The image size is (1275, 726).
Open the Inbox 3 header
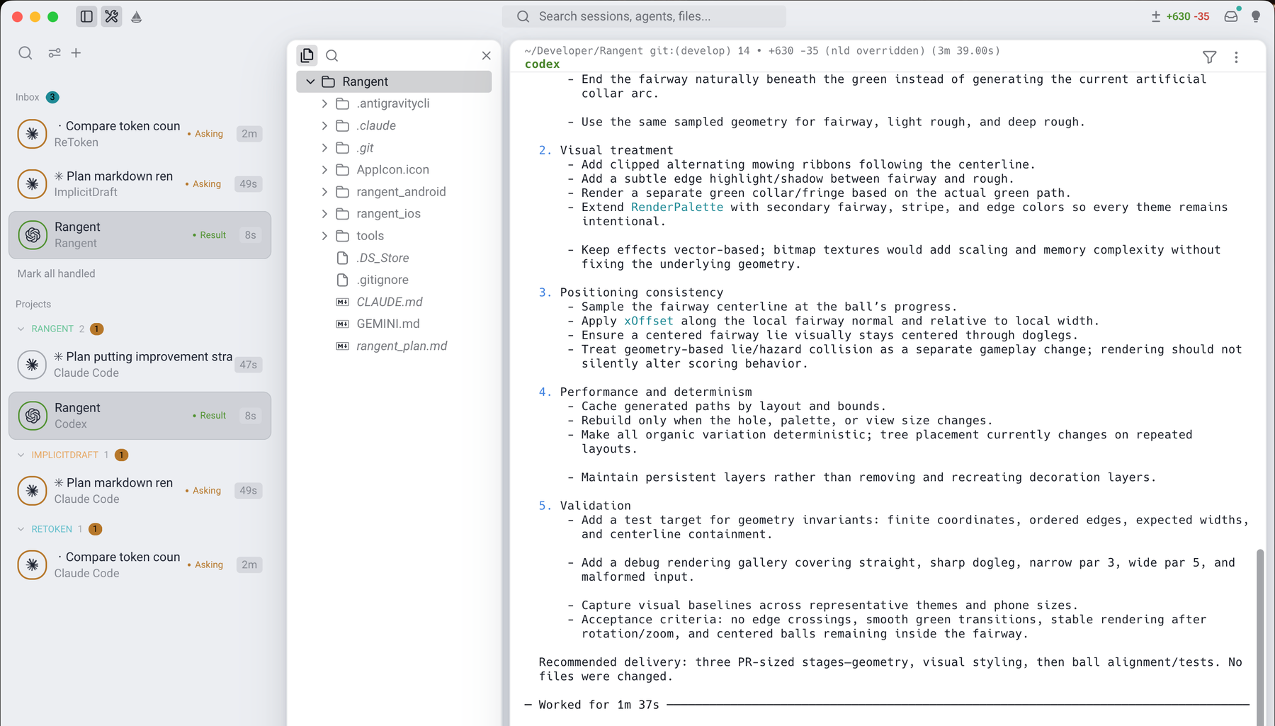(x=38, y=97)
